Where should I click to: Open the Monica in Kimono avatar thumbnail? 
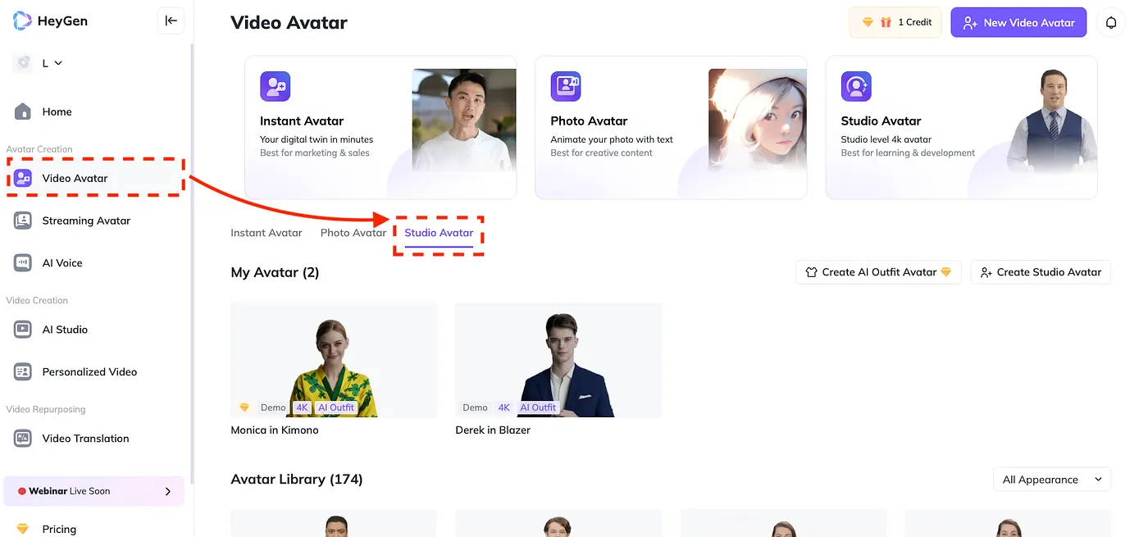[x=334, y=360]
